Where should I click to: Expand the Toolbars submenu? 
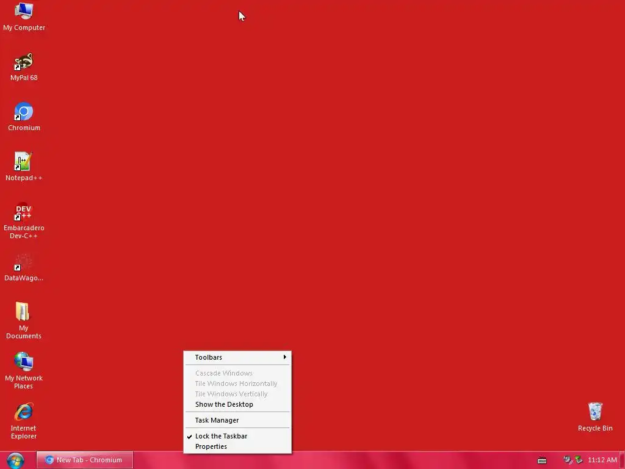click(237, 357)
